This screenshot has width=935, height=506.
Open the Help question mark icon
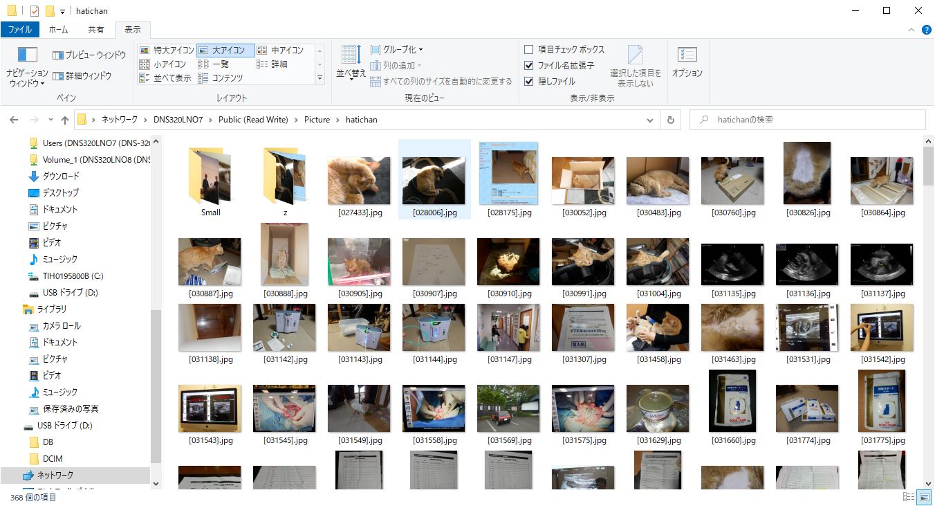click(x=926, y=30)
